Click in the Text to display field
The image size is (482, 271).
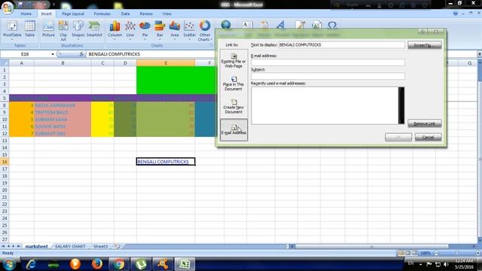pyautogui.click(x=341, y=45)
